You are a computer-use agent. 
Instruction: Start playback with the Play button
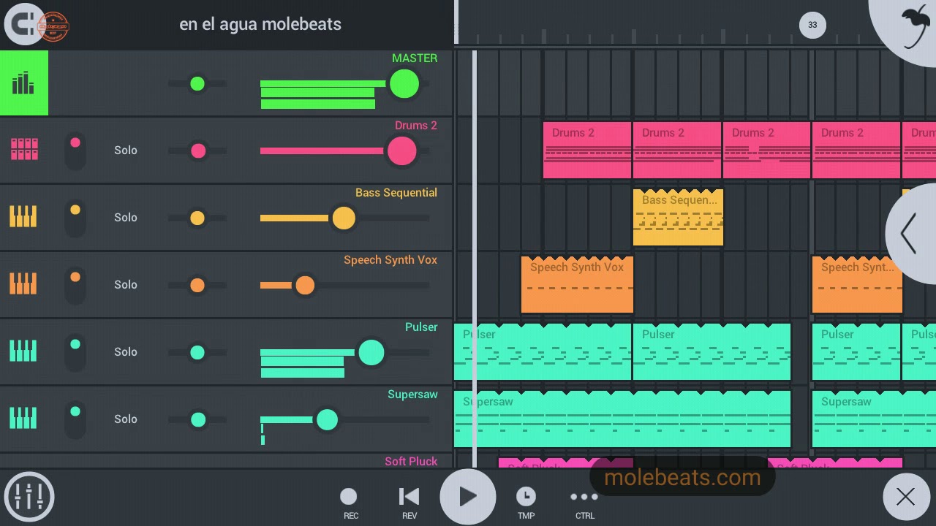[x=467, y=497]
